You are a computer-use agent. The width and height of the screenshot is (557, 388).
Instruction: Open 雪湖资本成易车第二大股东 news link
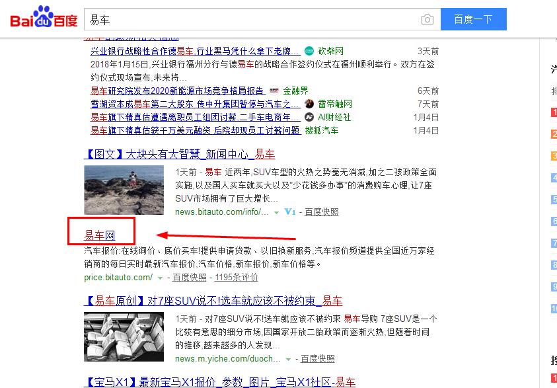tap(196, 104)
